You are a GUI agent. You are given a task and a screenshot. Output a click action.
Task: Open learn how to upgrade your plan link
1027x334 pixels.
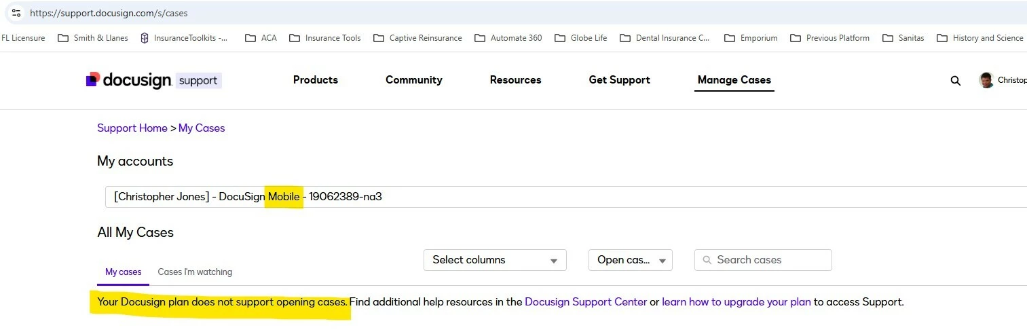(736, 302)
